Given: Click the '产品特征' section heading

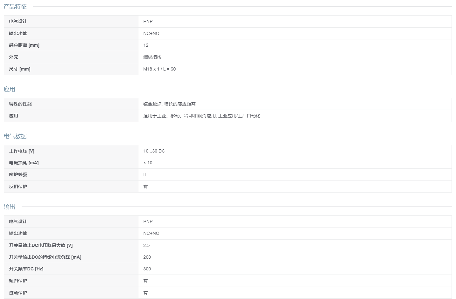Looking at the screenshot, I should coord(15,6).
